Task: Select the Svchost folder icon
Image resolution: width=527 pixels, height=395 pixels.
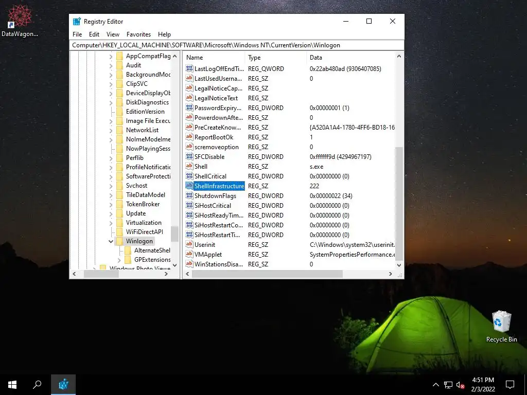Action: 119,185
